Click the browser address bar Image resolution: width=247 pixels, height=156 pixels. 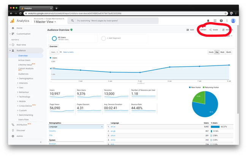click(x=126, y=13)
